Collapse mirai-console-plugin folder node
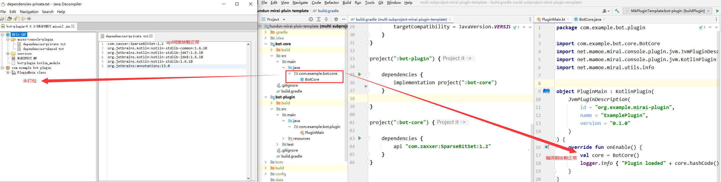The height and width of the screenshot is (182, 721). tap(8, 39)
